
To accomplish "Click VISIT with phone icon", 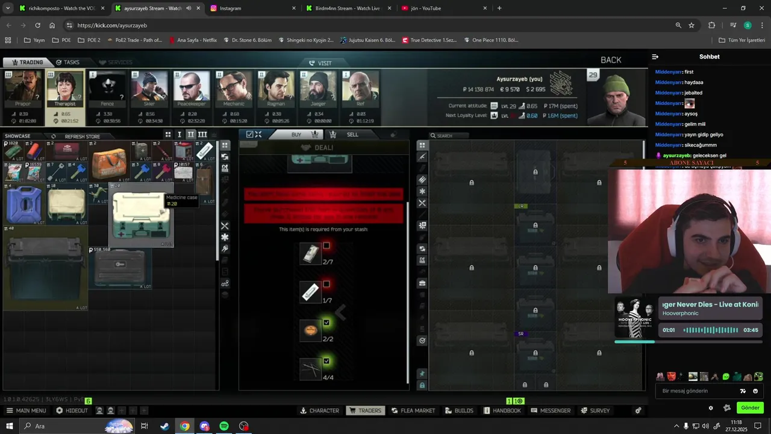I will pos(320,63).
